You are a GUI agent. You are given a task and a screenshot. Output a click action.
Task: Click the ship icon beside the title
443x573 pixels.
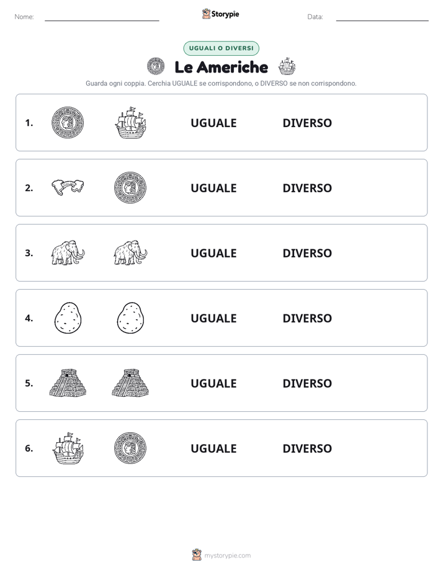[287, 66]
